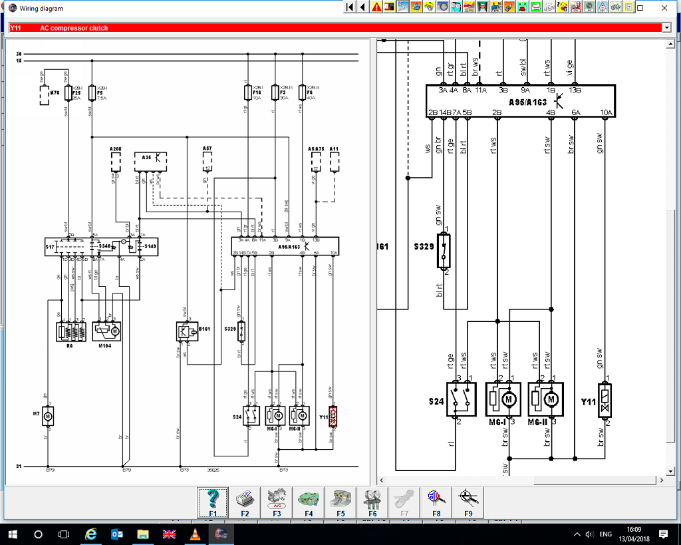The image size is (681, 545).
Task: Open the F8 component search magnifier
Action: click(x=436, y=502)
